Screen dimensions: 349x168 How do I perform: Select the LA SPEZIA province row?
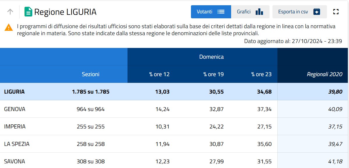click(x=17, y=144)
